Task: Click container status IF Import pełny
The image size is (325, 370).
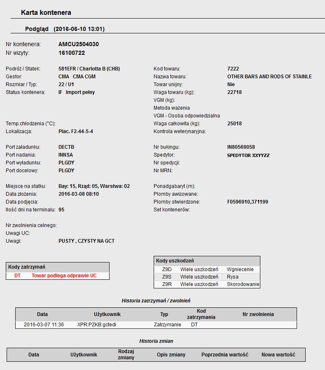Action: click(x=77, y=92)
